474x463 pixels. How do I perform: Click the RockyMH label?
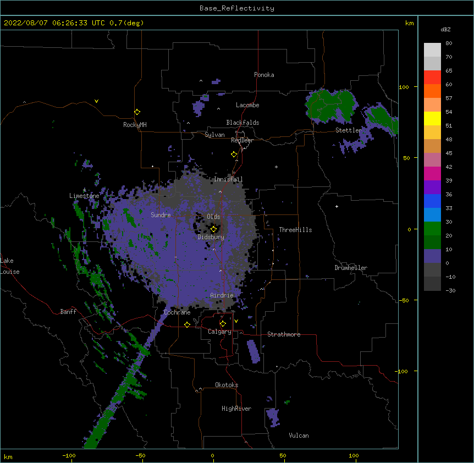click(x=135, y=125)
